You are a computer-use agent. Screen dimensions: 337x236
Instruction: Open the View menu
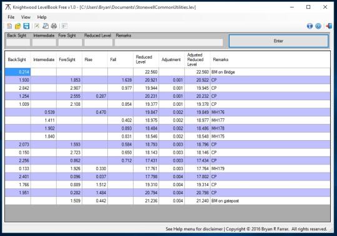coord(26,17)
